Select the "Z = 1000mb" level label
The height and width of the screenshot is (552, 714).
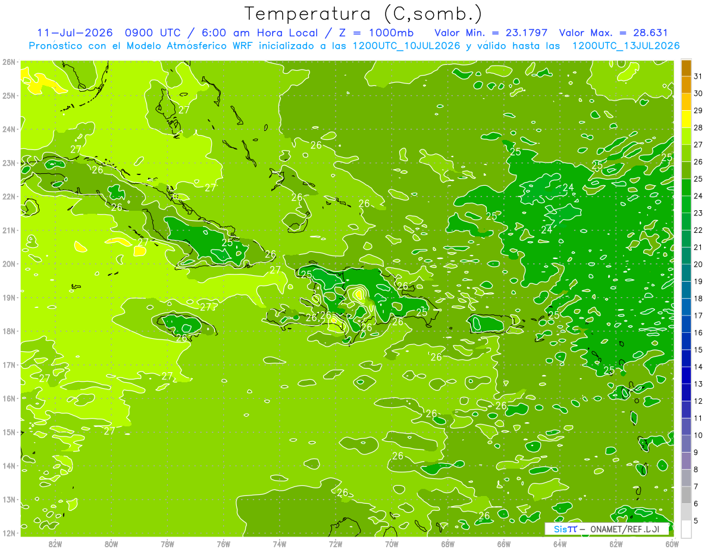click(x=375, y=33)
